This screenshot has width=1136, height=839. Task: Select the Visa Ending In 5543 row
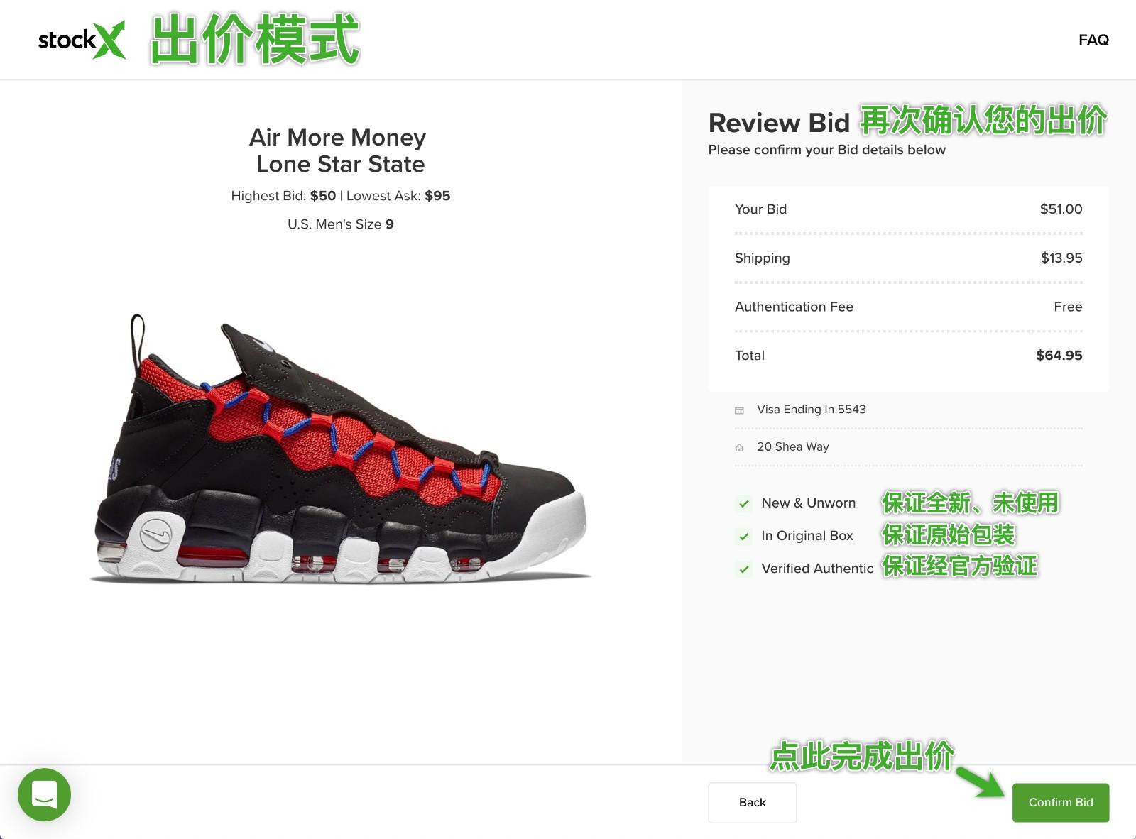point(908,410)
